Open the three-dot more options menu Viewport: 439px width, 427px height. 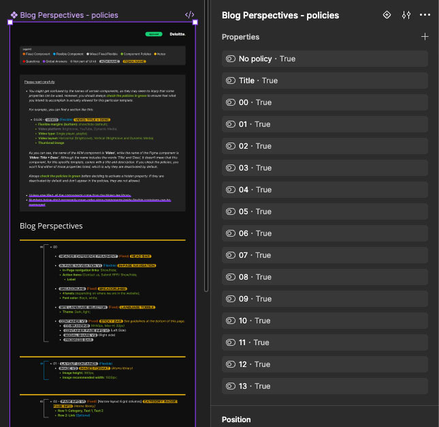(x=425, y=15)
